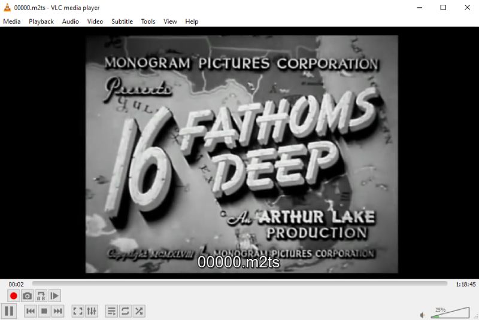Image resolution: width=479 pixels, height=320 pixels.
Task: Close the VLC media player window
Action: tap(467, 8)
